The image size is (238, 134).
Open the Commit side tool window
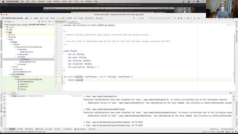click(1, 33)
